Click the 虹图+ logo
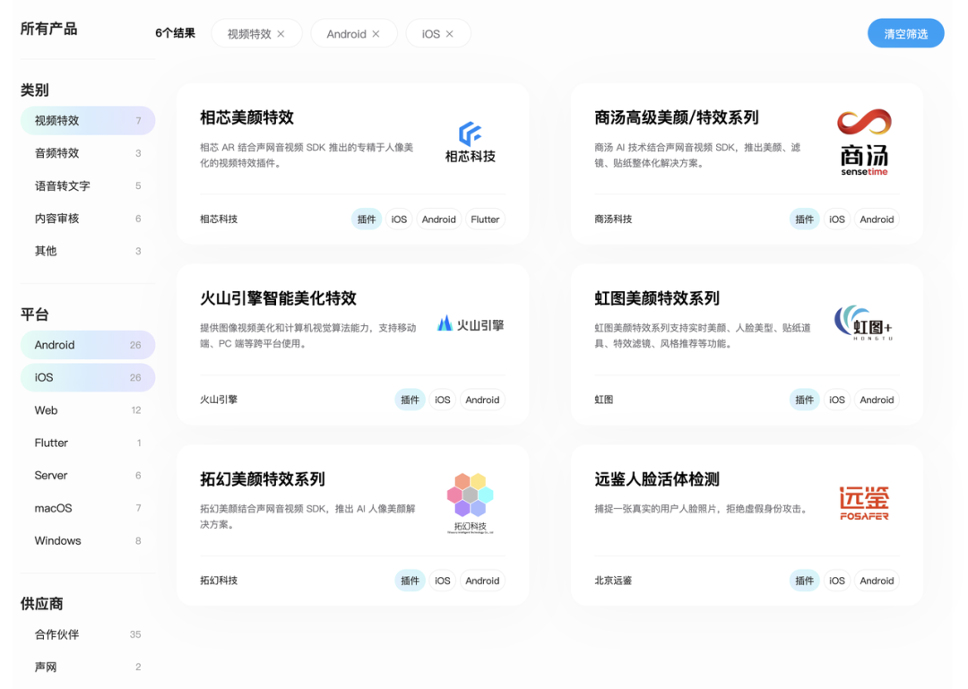 pyautogui.click(x=864, y=323)
